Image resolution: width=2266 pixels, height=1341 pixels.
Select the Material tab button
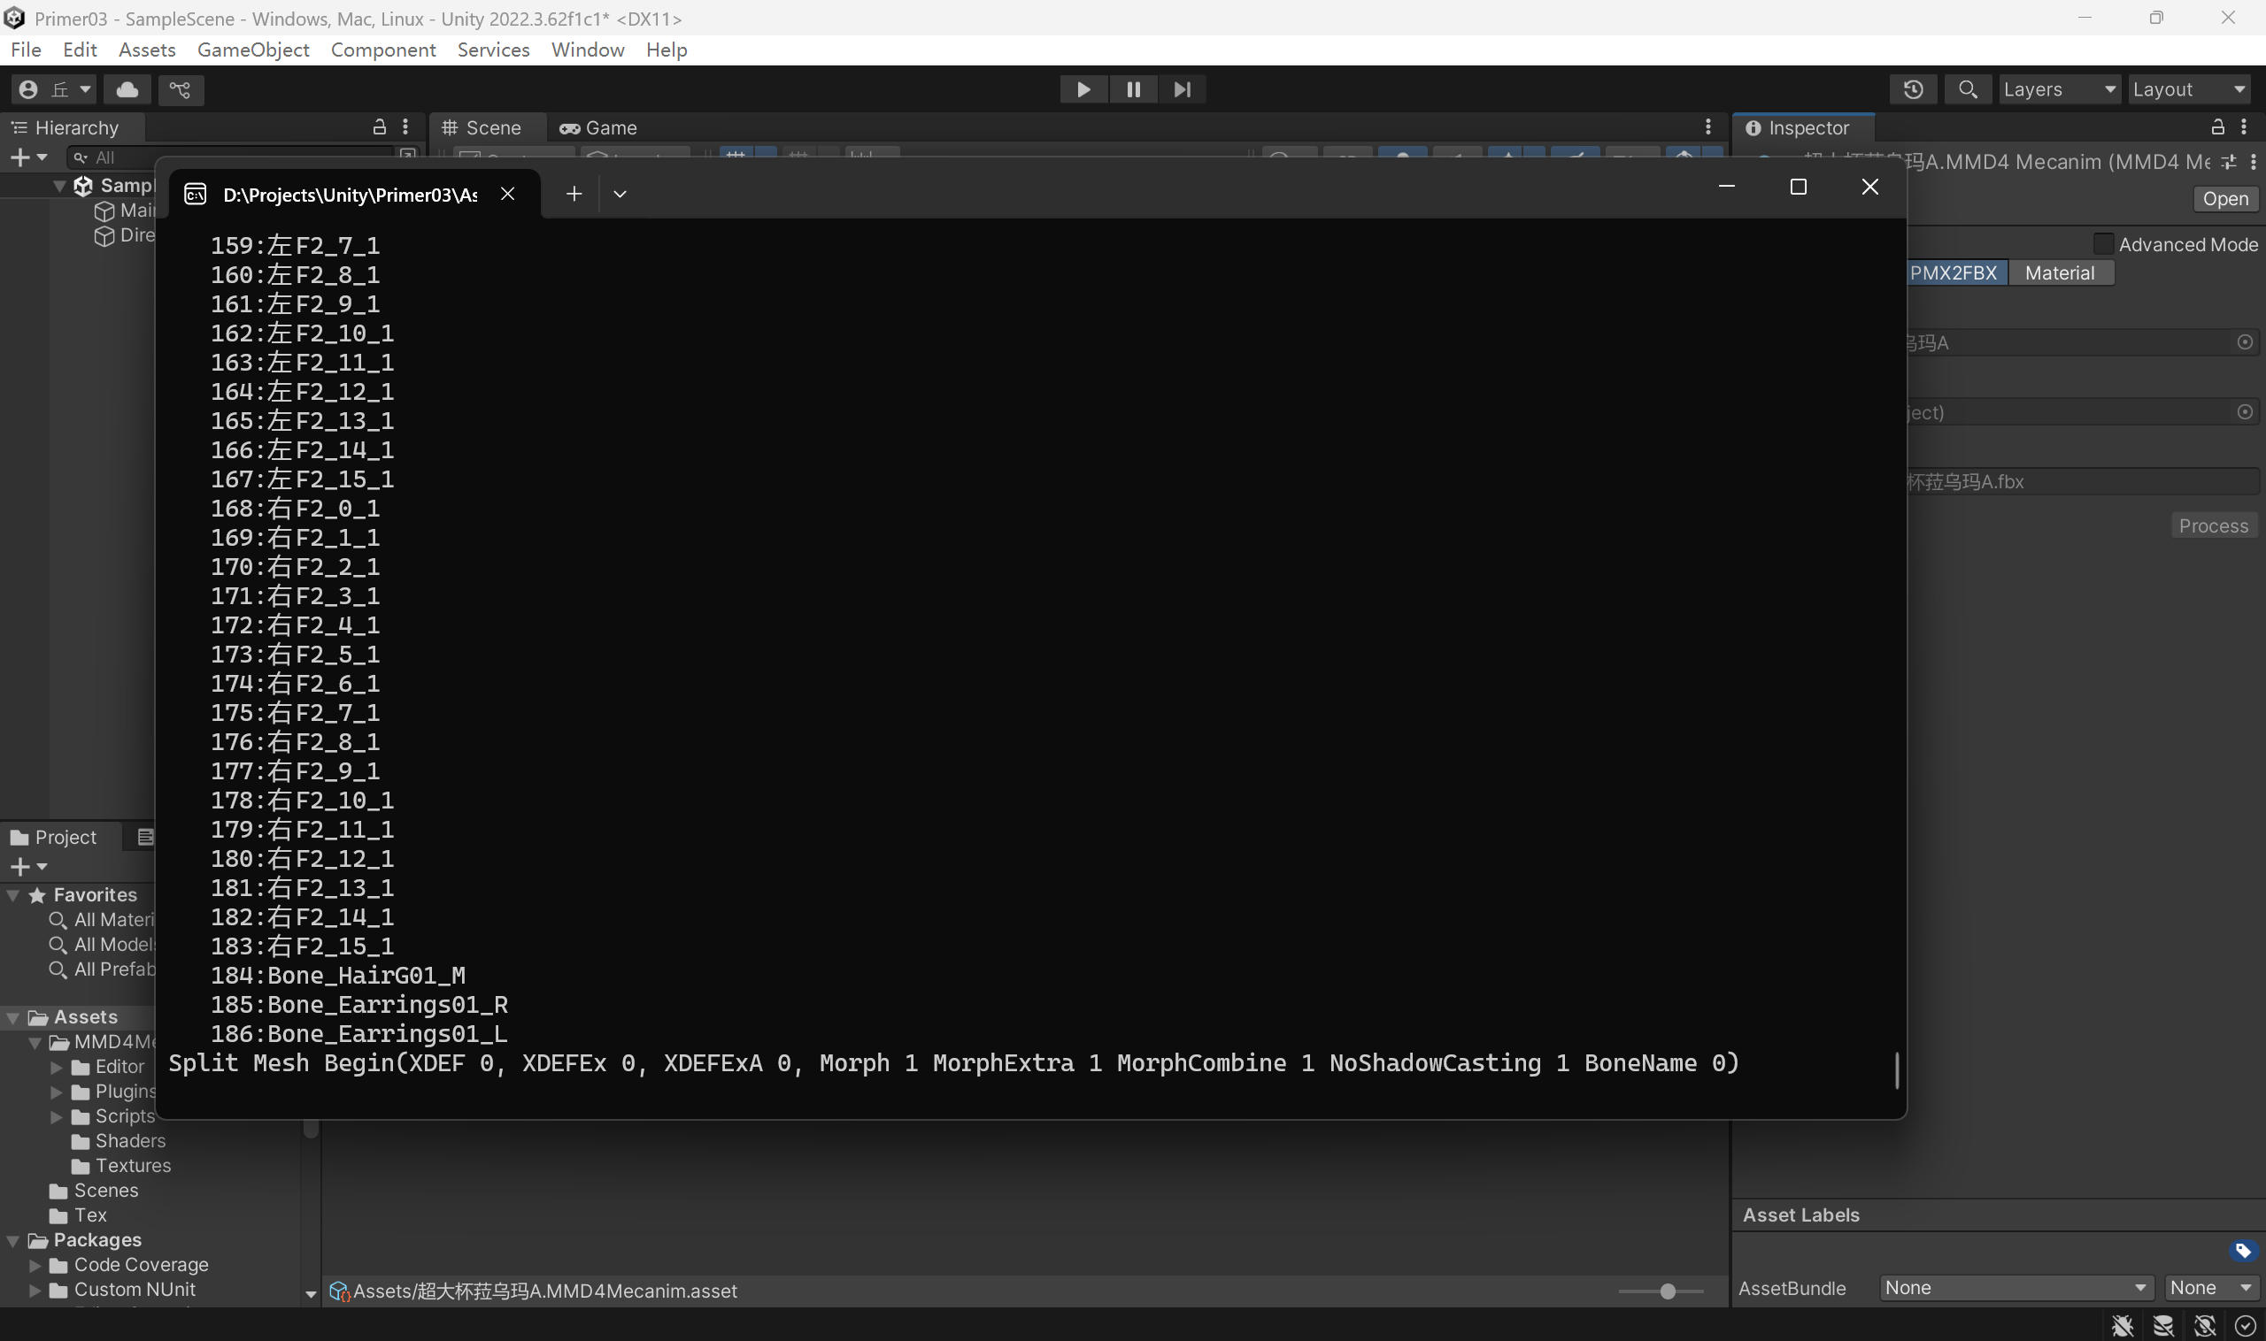2059,273
